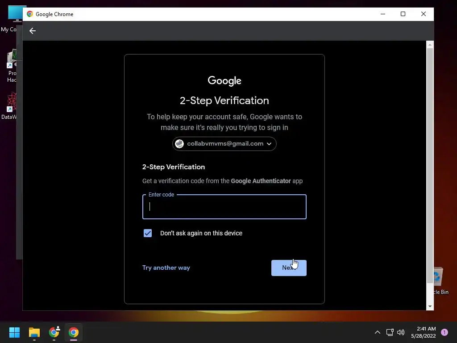Minimize the Google Chrome window

click(382, 14)
